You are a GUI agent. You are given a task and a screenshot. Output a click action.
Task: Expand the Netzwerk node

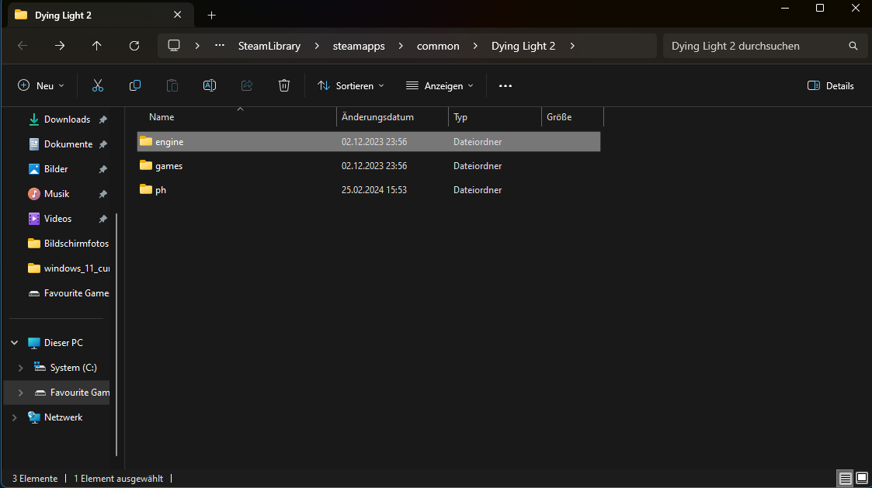pyautogui.click(x=15, y=417)
